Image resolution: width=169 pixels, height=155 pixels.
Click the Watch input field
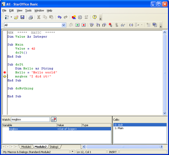(30, 119)
